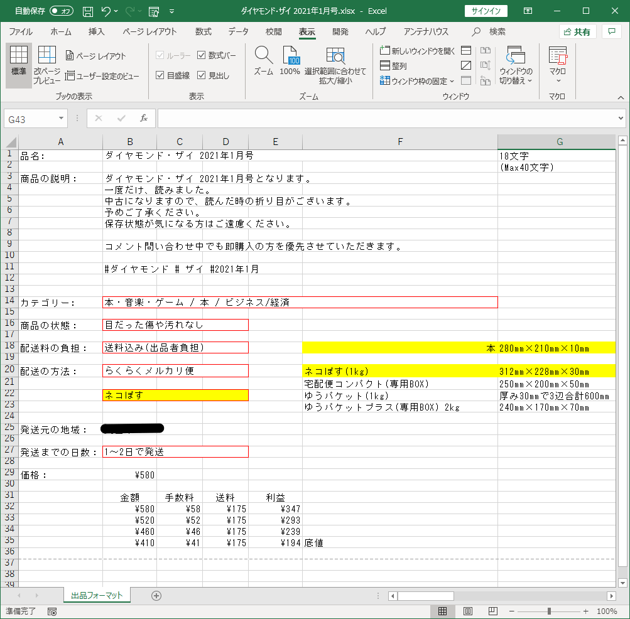
Task: Click the reset window position icon
Action: (x=486, y=81)
